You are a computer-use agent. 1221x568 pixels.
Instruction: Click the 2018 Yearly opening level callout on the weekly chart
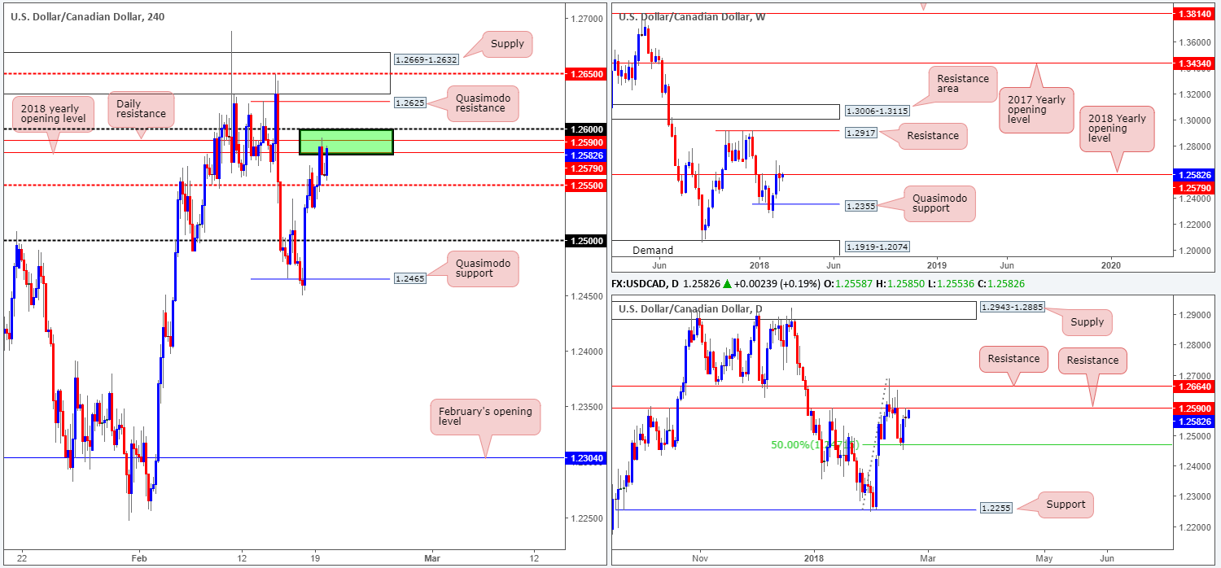1117,129
